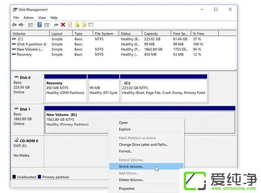The width and height of the screenshot is (261, 193).
Task: Select the CD-ROM 0 DVD (E:) label
Action: pyautogui.click(x=27, y=151)
